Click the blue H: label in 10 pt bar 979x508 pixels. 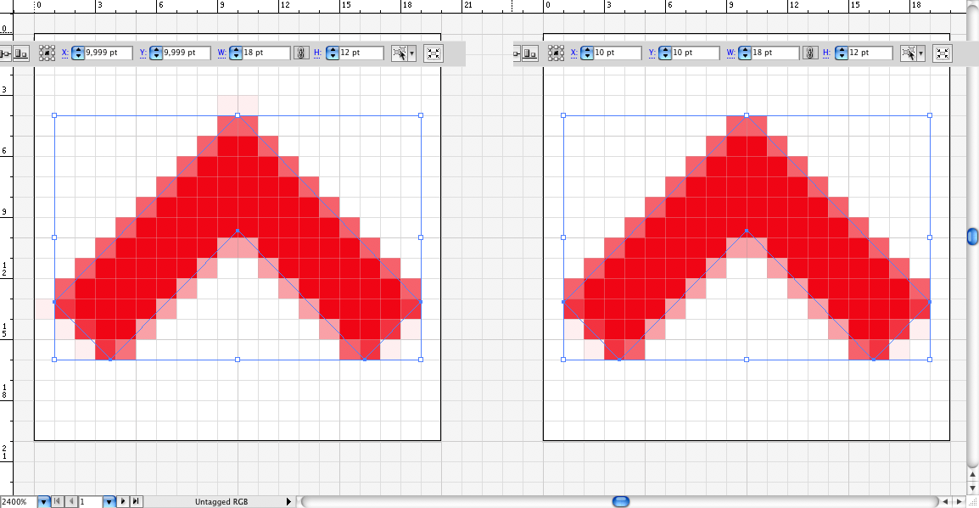click(x=826, y=53)
